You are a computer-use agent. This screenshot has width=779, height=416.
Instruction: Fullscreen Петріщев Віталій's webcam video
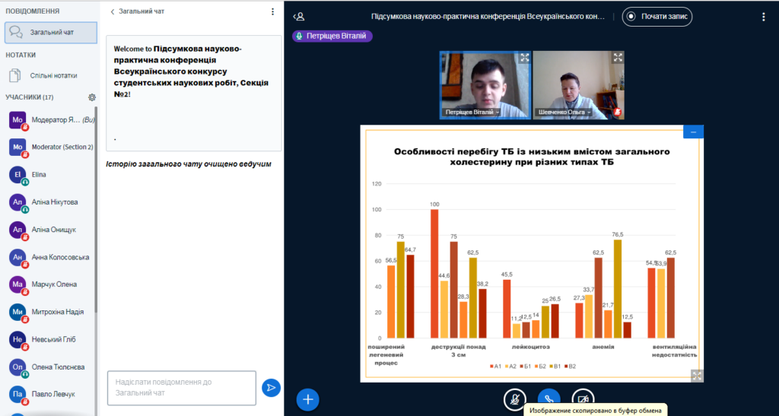524,58
